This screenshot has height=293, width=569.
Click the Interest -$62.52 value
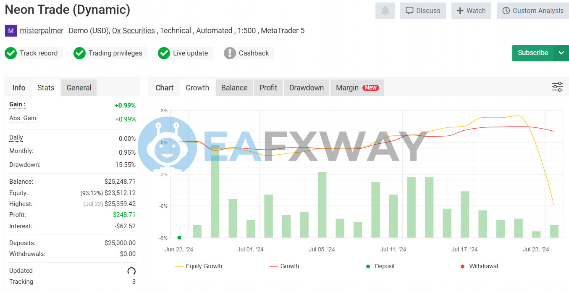click(x=125, y=226)
